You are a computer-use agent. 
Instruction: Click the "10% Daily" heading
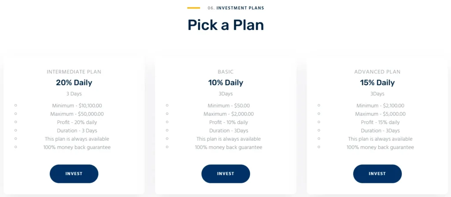click(x=225, y=83)
